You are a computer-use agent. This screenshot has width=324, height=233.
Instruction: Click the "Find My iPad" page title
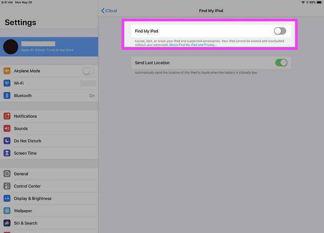click(211, 11)
